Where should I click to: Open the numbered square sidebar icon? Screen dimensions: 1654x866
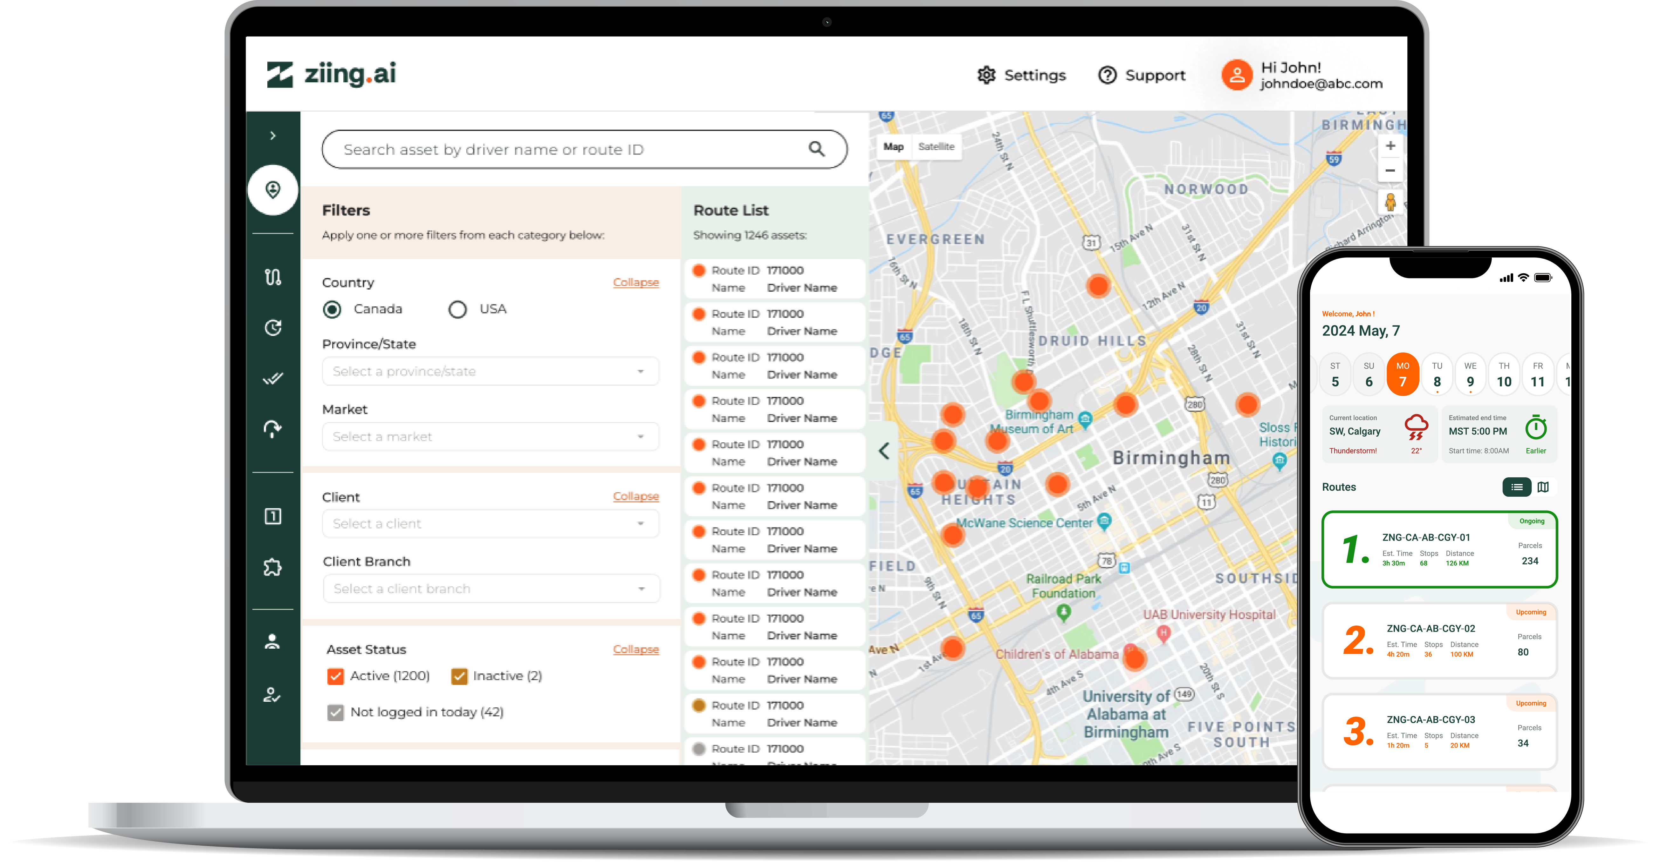click(273, 516)
